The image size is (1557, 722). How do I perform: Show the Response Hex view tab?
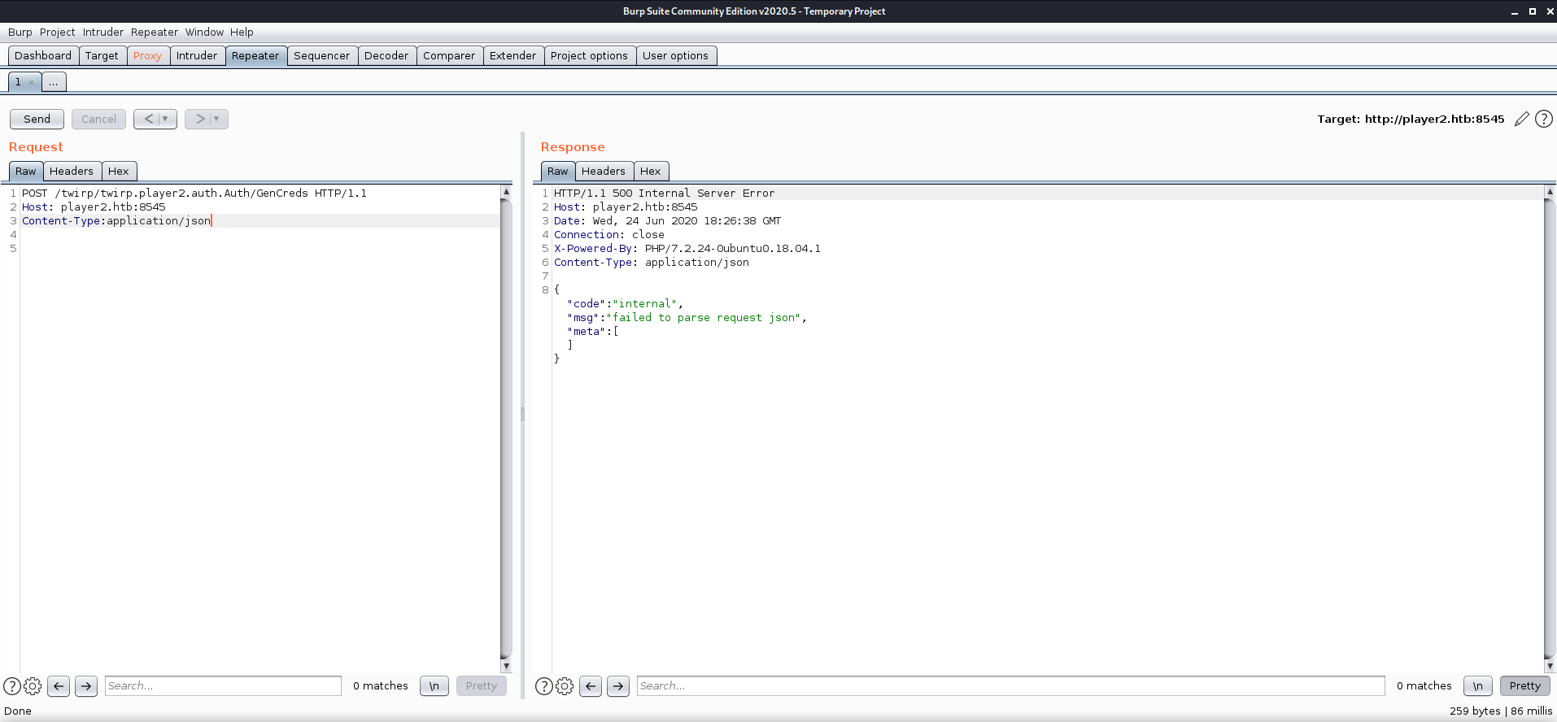651,172
